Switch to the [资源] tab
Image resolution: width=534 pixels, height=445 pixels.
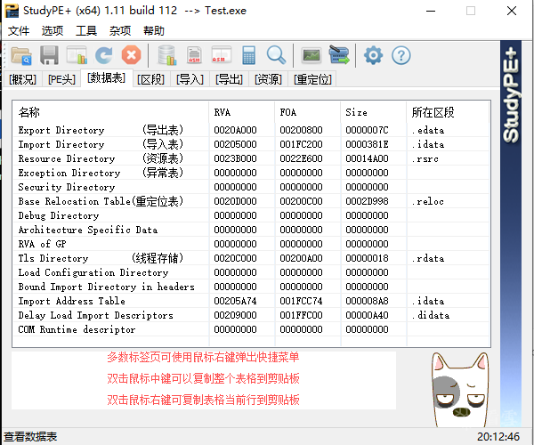(269, 79)
